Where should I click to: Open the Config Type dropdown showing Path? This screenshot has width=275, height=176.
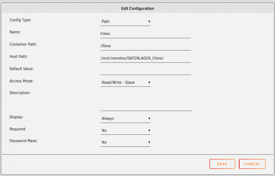tap(125, 22)
